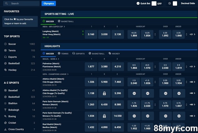
Task: Click locked draw odds for Paris Saint-Germain To Qualify
Action: point(104,116)
